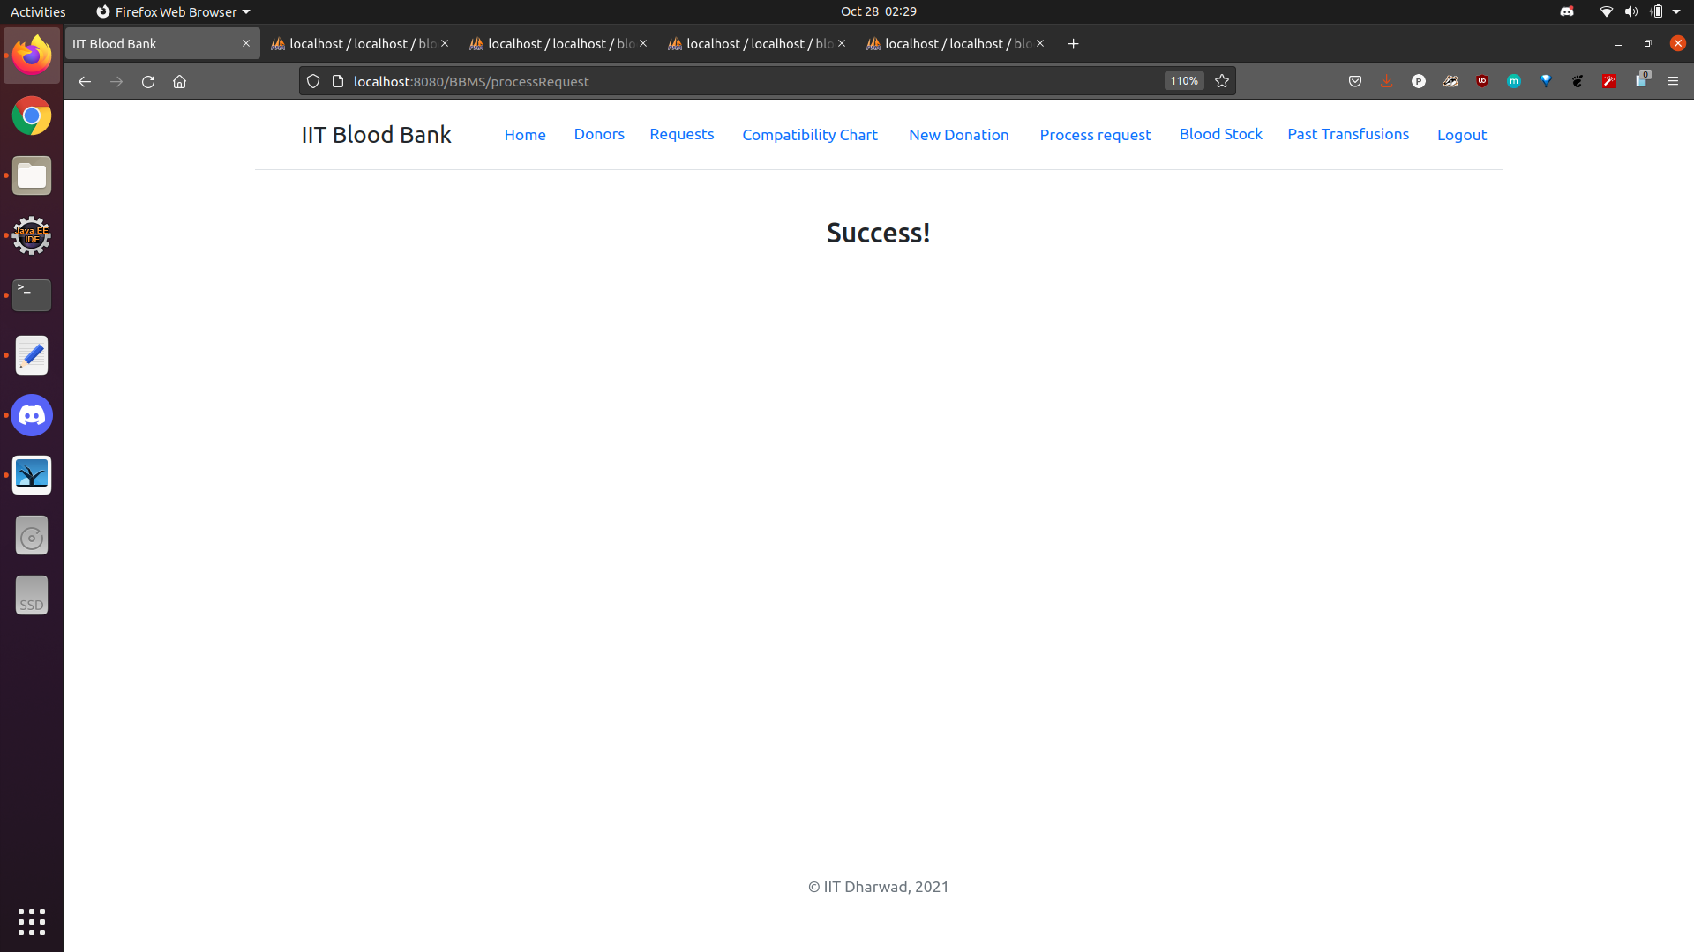The height and width of the screenshot is (952, 1694).
Task: Click the zoom level 110% indicator
Action: pyautogui.click(x=1183, y=80)
